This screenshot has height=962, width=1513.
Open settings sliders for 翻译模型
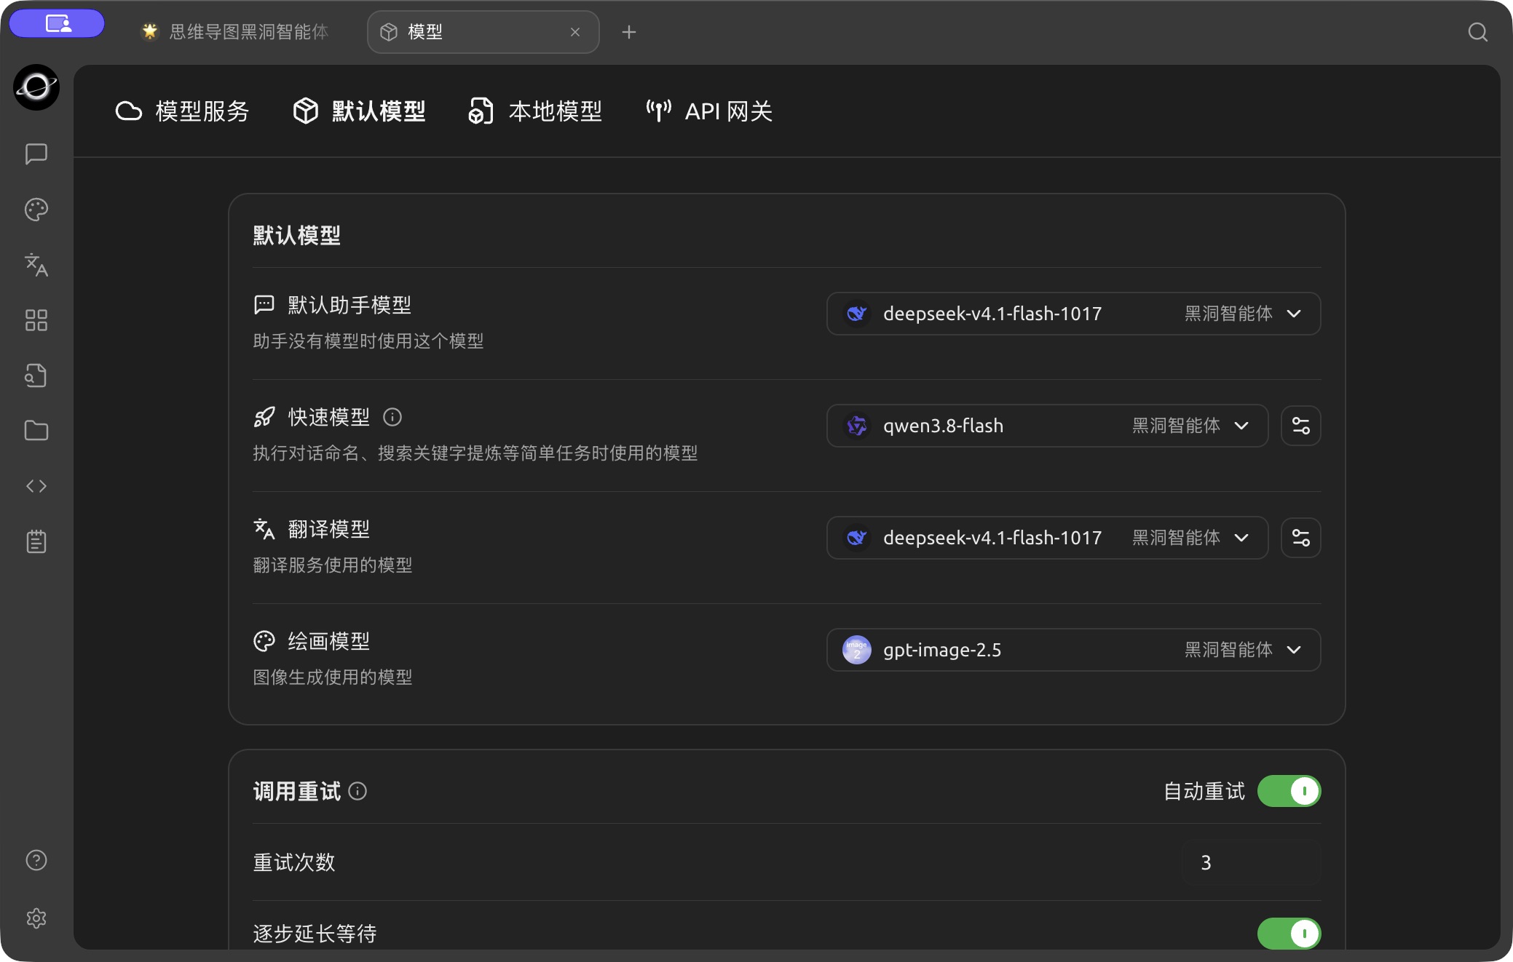(x=1301, y=538)
